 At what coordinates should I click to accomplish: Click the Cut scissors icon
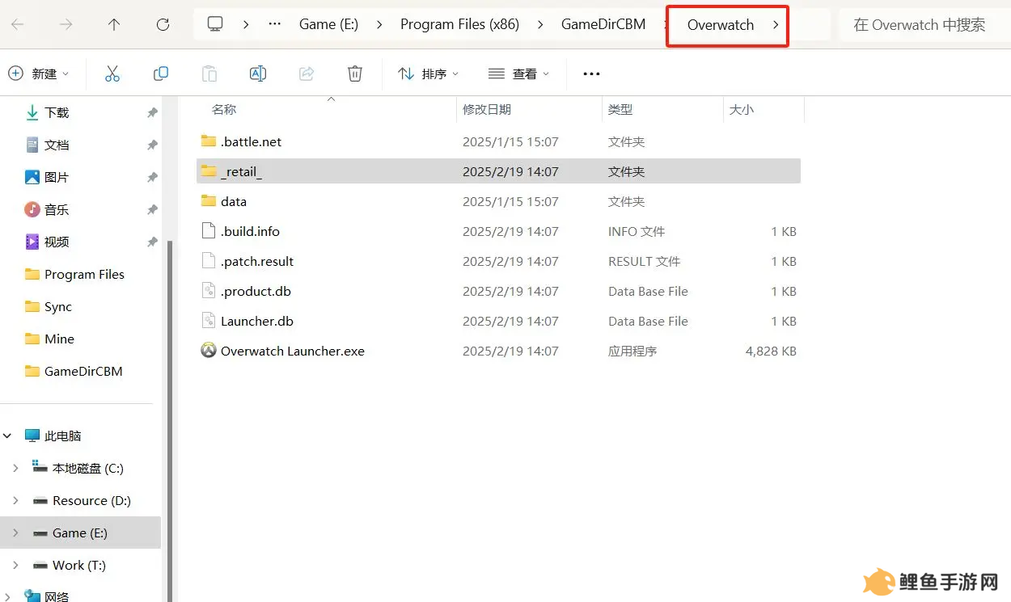(112, 74)
